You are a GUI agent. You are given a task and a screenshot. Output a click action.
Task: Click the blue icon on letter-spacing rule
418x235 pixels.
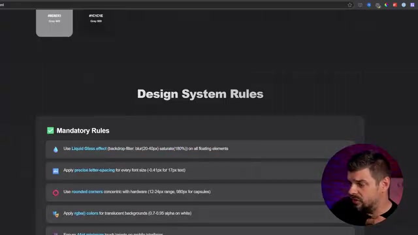pos(56,171)
